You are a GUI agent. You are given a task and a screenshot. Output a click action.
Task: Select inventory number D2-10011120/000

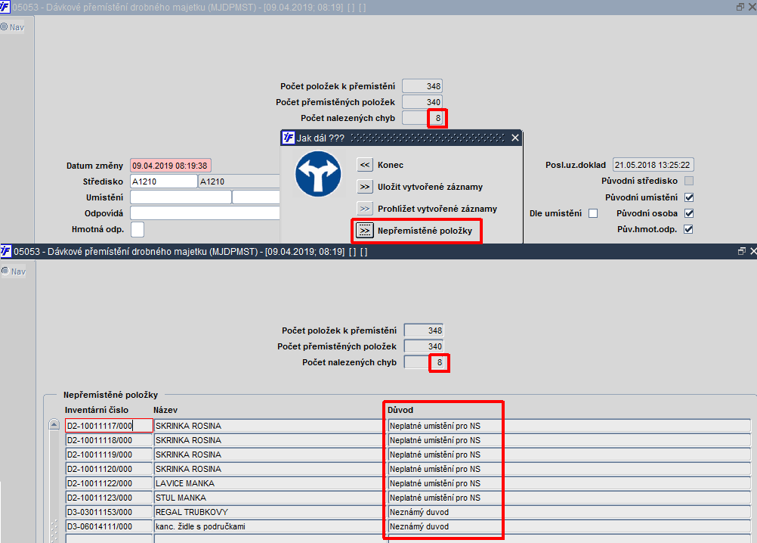click(109, 469)
